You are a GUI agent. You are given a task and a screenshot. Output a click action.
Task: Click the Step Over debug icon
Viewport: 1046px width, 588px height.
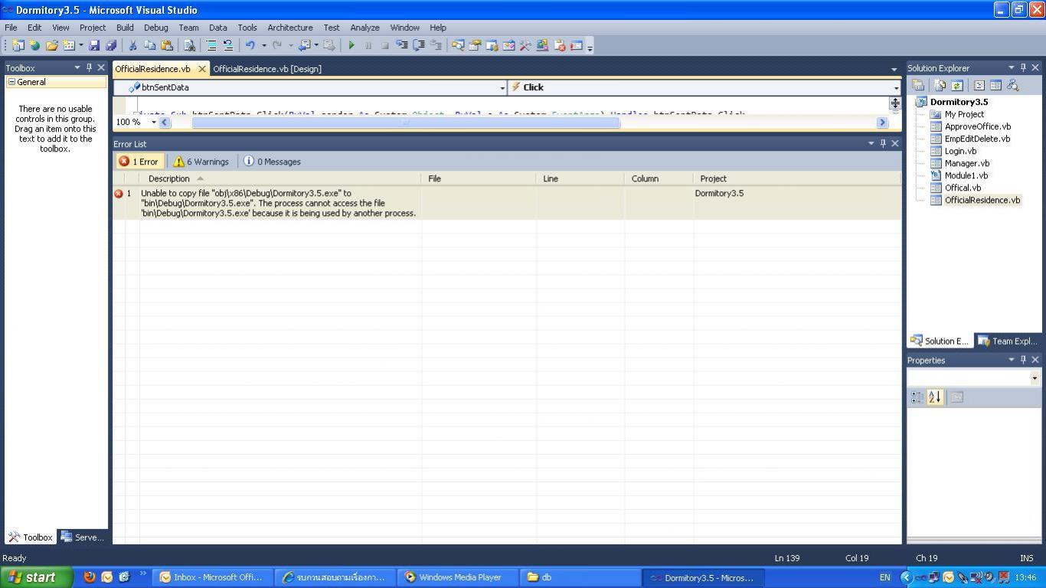point(419,45)
